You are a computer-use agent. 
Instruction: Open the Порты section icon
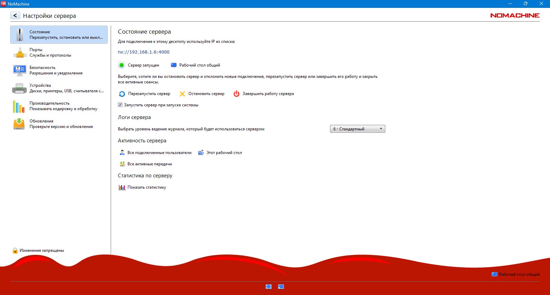pyautogui.click(x=20, y=52)
